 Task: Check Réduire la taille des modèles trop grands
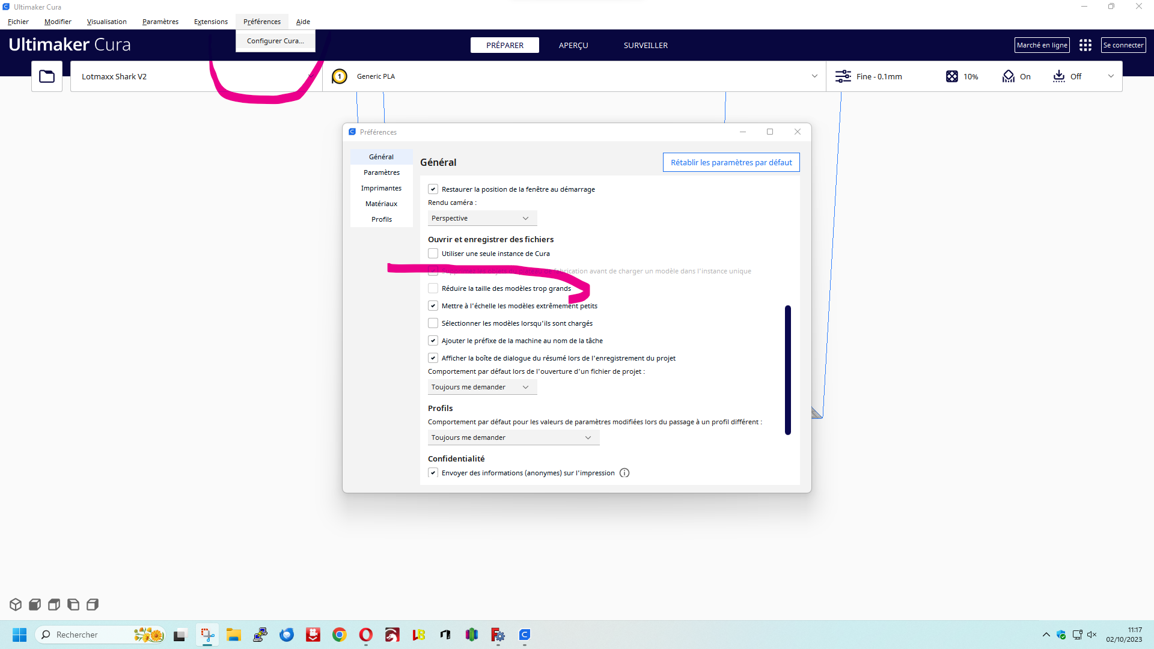coord(433,288)
